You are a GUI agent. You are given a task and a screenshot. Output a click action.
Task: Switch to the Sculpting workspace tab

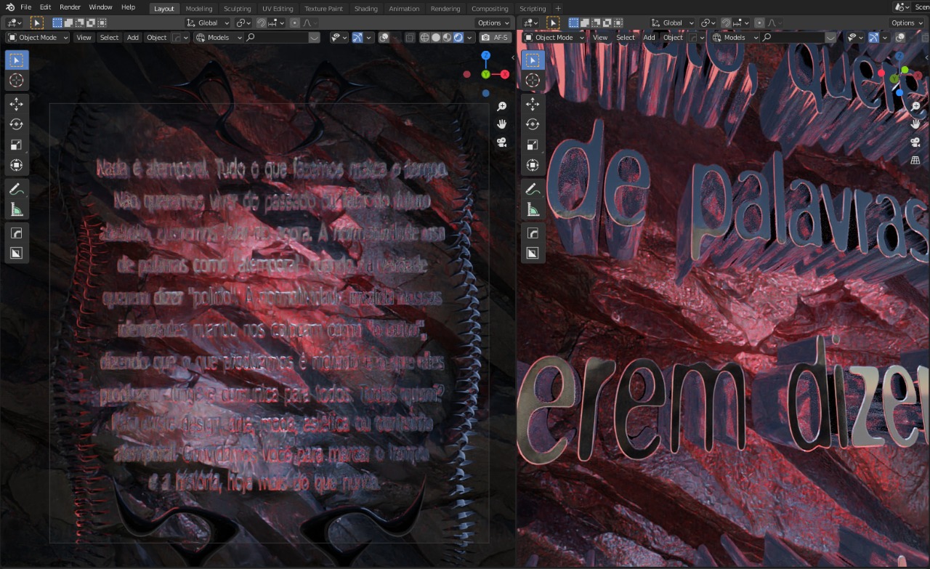[237, 9]
